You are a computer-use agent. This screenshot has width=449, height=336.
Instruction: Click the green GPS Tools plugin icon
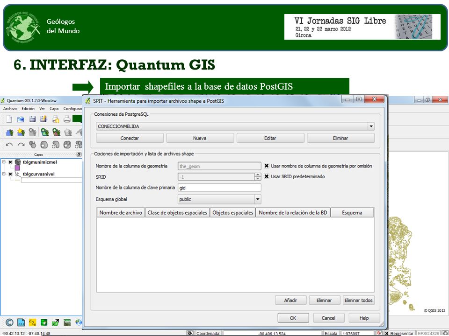tap(44, 322)
